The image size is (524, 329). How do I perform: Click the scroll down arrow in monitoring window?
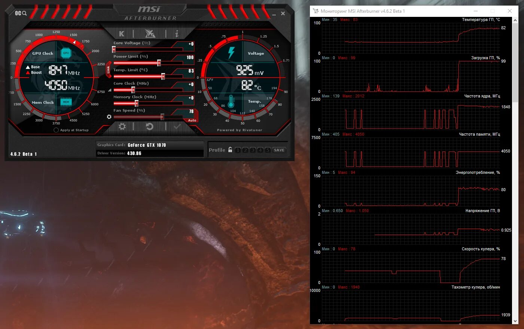515,321
